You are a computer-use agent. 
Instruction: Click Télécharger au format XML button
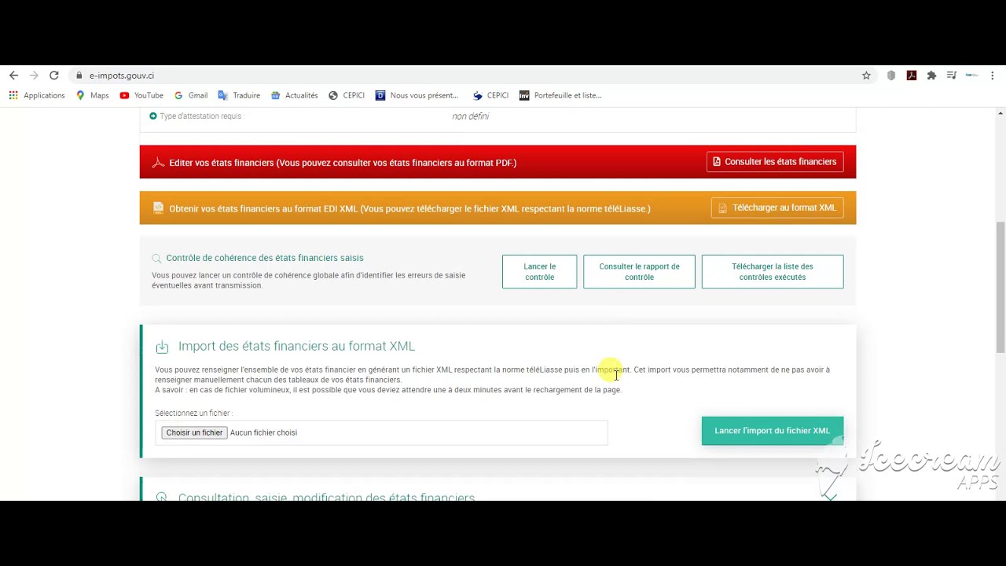pos(777,208)
